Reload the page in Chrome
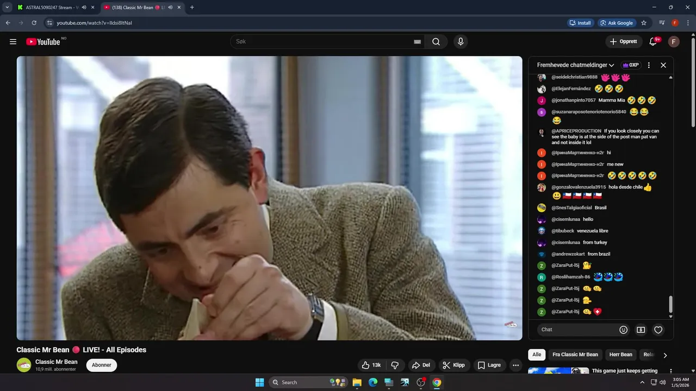 click(x=34, y=23)
